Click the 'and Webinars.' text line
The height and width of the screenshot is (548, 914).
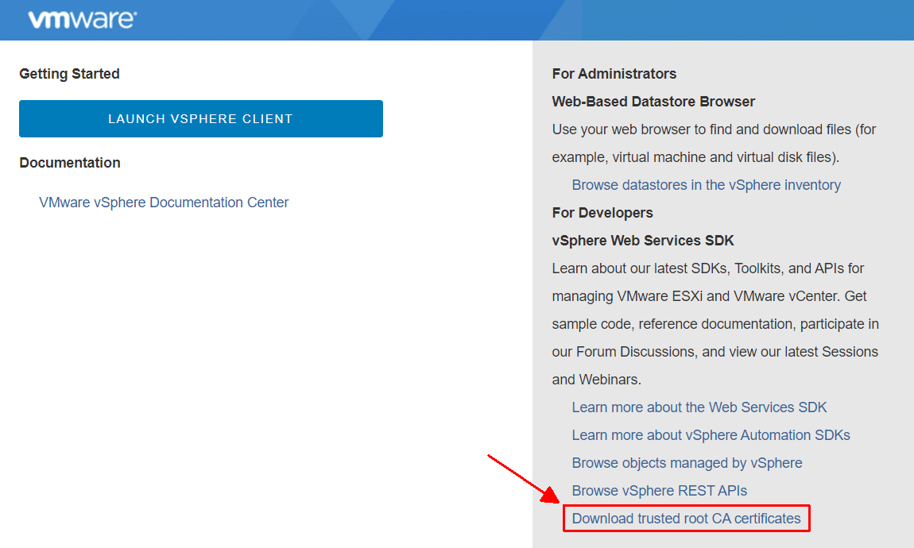[596, 380]
